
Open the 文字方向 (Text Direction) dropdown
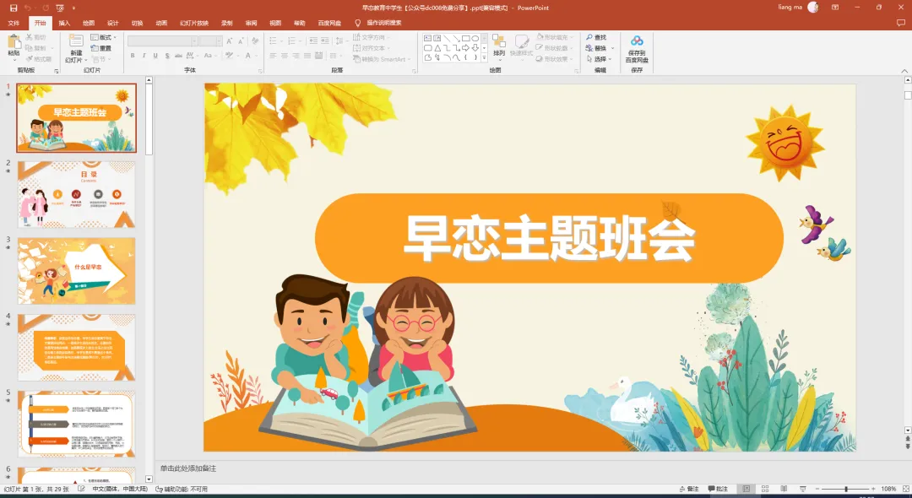[372, 37]
